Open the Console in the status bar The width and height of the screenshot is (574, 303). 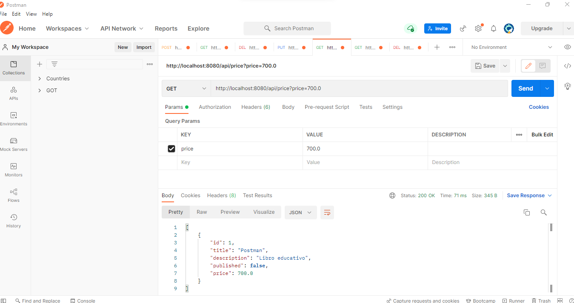click(x=83, y=300)
